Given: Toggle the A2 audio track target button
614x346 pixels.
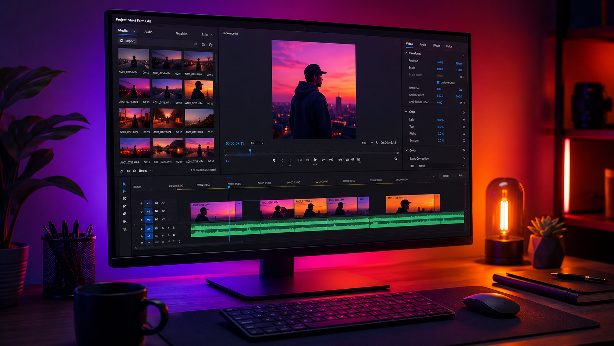Looking at the screenshot, I should (x=149, y=236).
